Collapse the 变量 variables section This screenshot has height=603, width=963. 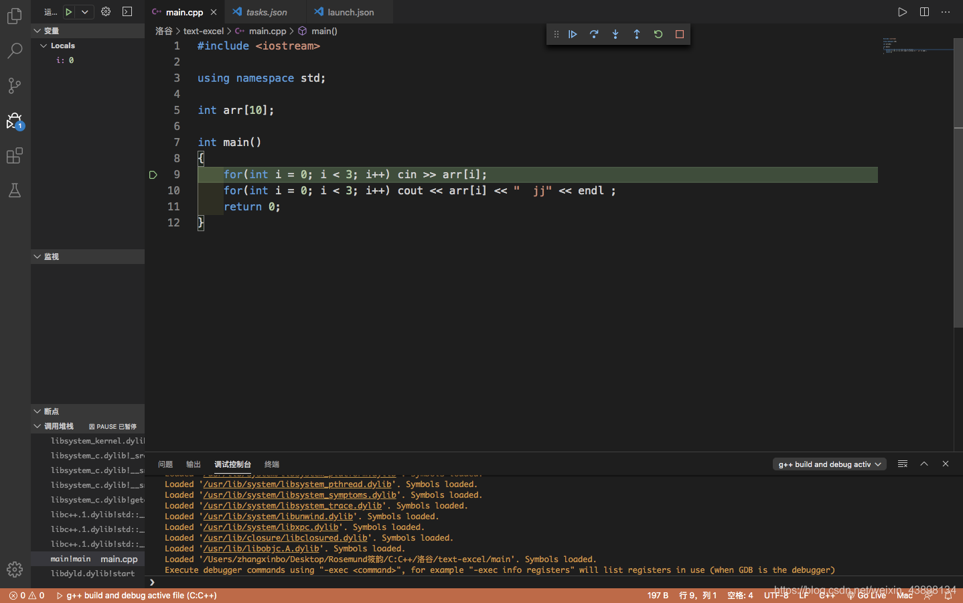[88, 31]
